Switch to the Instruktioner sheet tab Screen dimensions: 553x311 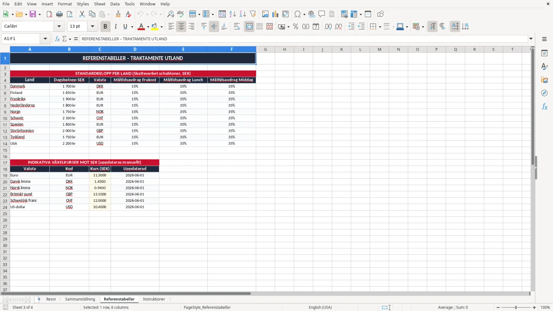click(154, 299)
